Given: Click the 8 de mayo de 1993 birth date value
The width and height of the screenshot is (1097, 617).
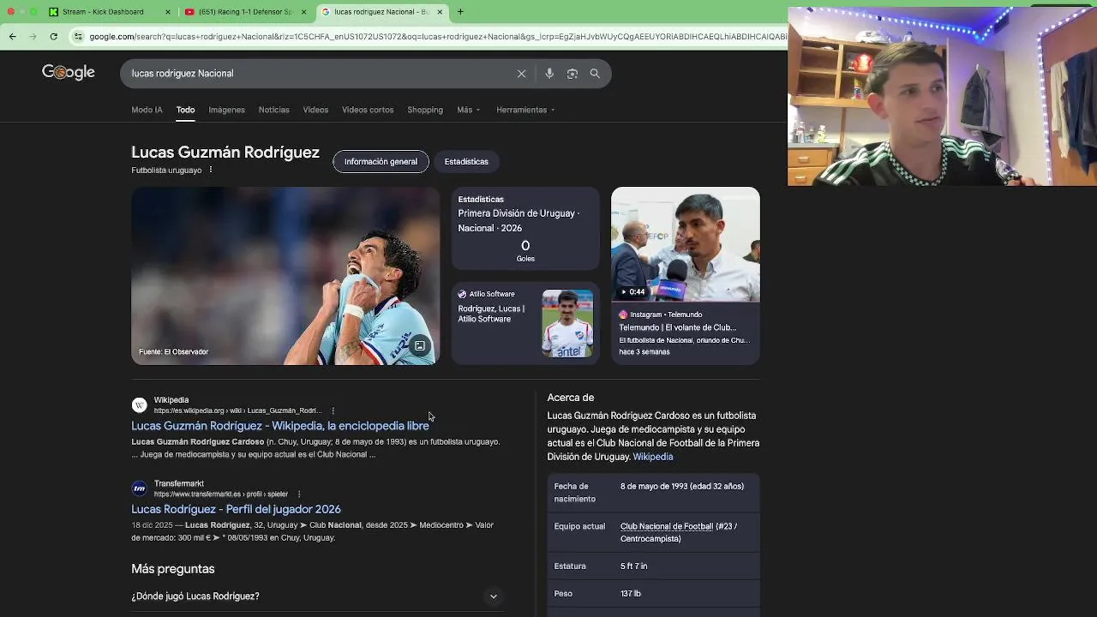Looking at the screenshot, I should [682, 486].
